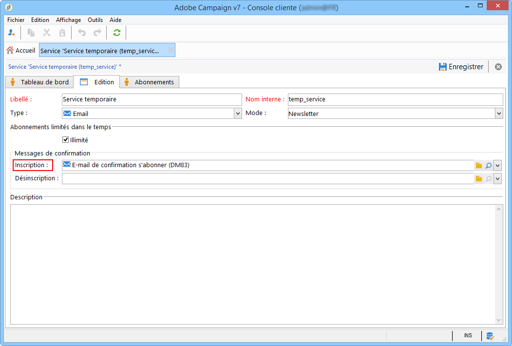The height and width of the screenshot is (346, 512).
Task: Click the Paste clipboard icon
Action: pyautogui.click(x=62, y=33)
